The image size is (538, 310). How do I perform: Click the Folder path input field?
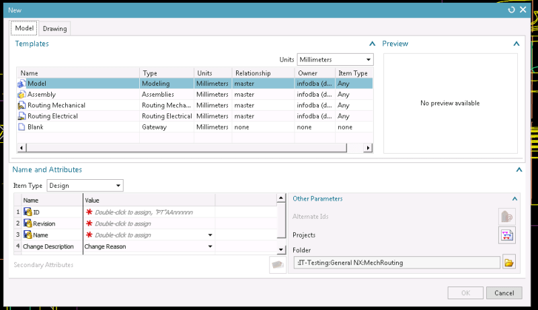pos(397,262)
